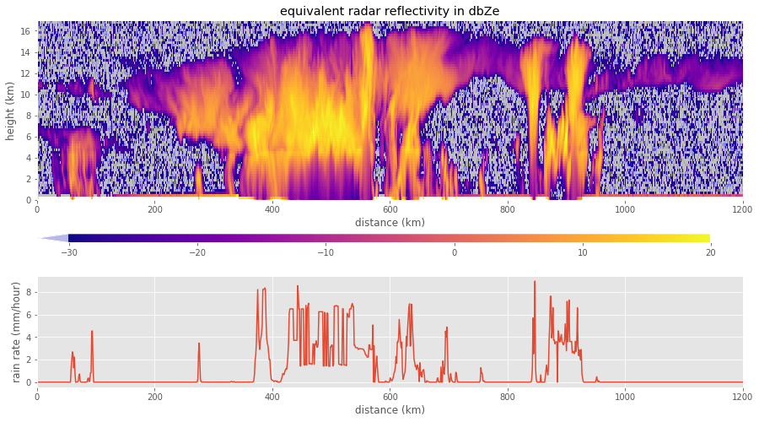
Task: Click the colorbar's -10 tick label
Action: [326, 252]
